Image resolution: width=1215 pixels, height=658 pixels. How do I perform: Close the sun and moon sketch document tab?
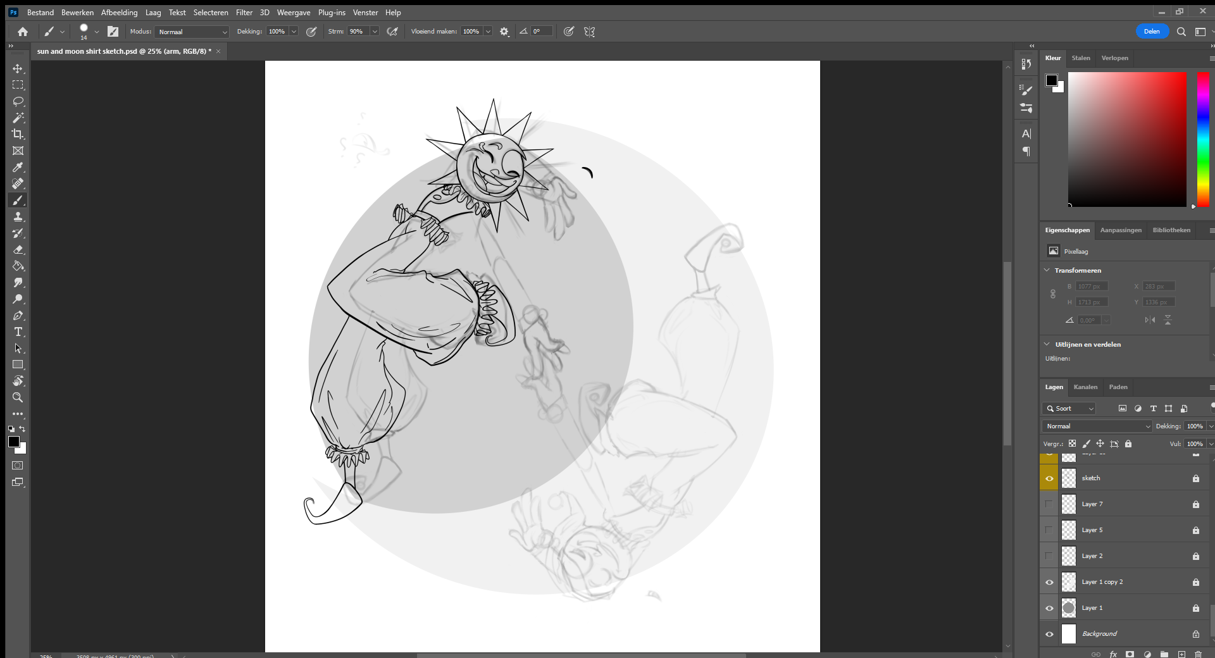[x=218, y=51]
